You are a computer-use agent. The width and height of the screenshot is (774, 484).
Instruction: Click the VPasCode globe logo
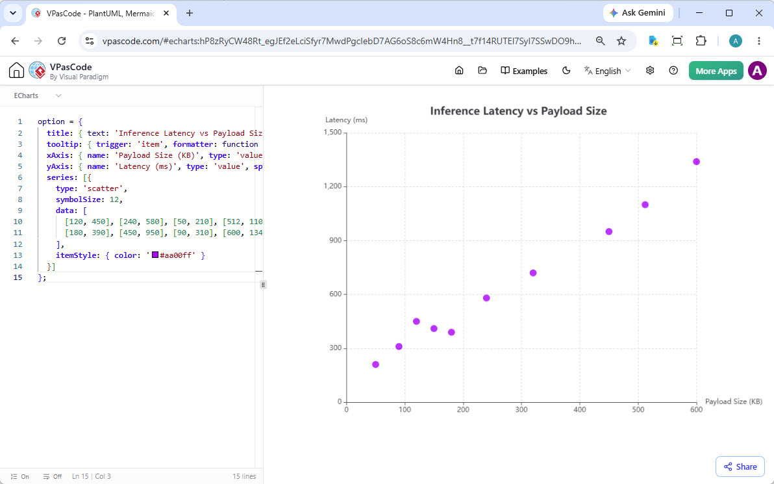click(38, 71)
